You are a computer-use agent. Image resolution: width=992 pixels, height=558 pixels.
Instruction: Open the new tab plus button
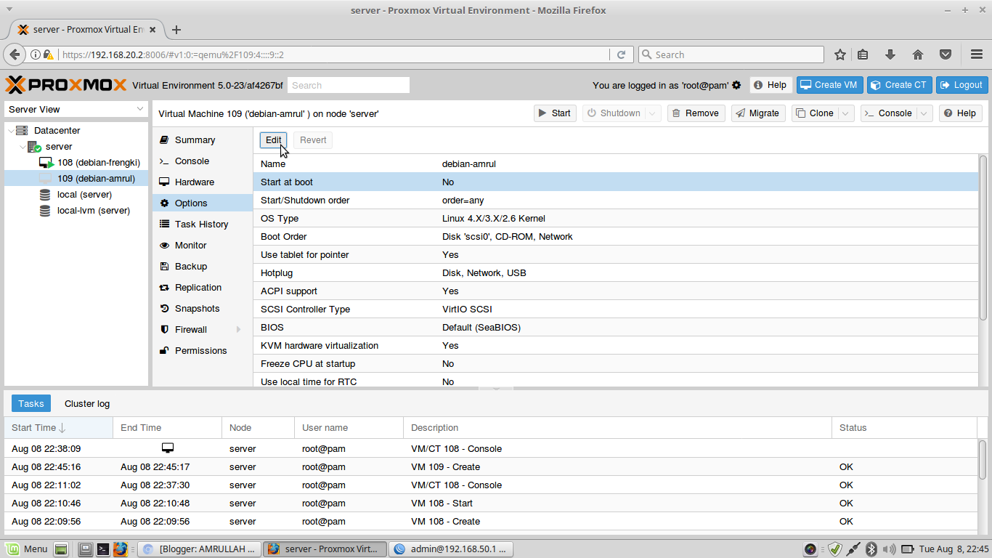tap(176, 30)
